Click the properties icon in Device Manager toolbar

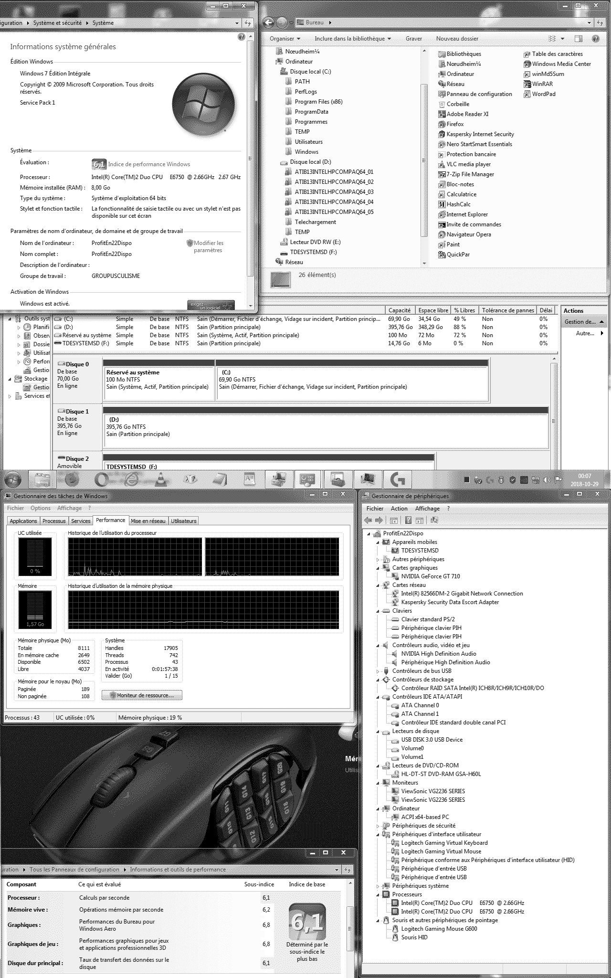click(x=420, y=520)
